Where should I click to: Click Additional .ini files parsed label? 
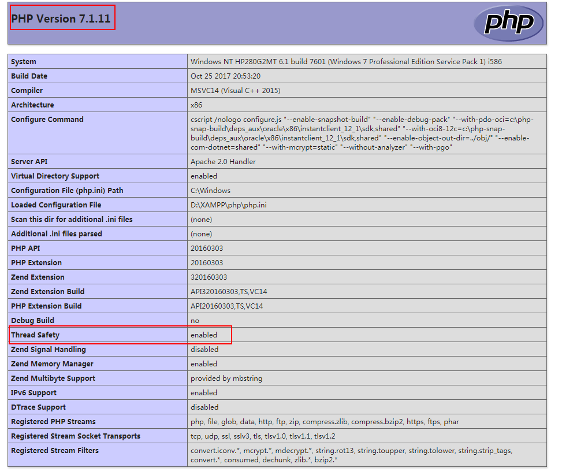coord(57,233)
